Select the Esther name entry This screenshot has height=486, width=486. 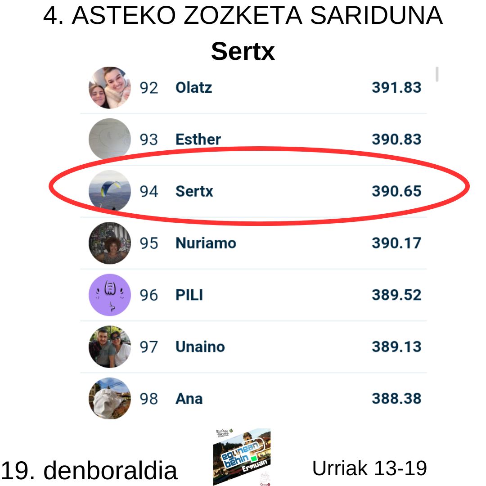click(x=198, y=139)
